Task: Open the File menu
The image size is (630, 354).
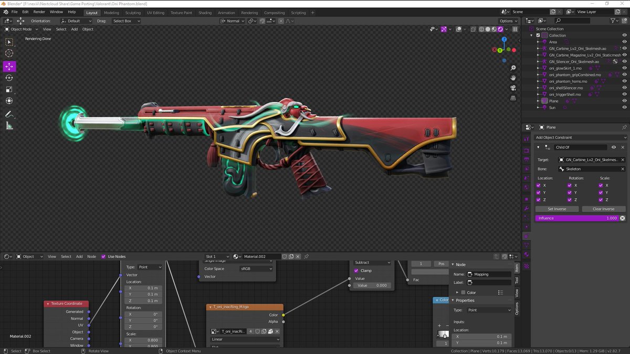Action: [14, 12]
